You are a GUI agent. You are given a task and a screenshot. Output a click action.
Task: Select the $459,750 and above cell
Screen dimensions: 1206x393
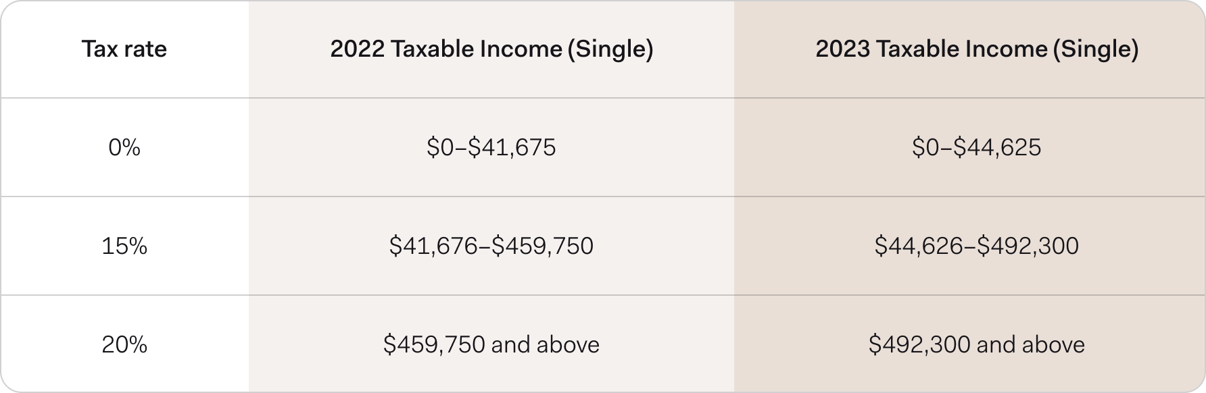click(491, 344)
